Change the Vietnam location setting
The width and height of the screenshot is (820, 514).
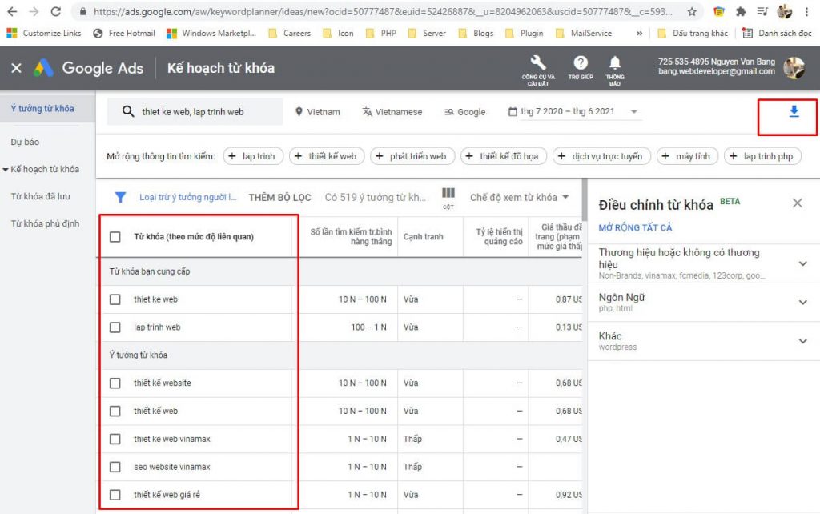coord(317,112)
